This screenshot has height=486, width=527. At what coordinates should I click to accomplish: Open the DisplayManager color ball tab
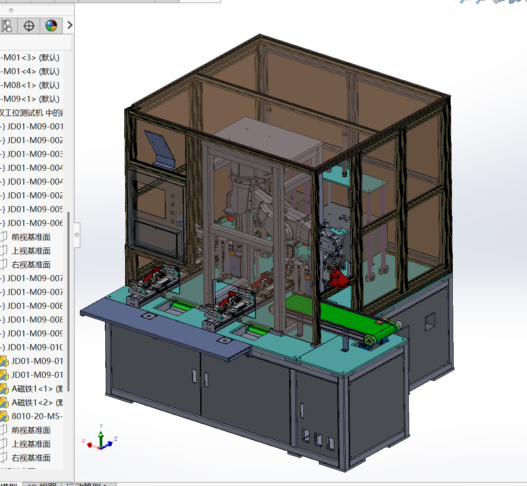tap(51, 26)
